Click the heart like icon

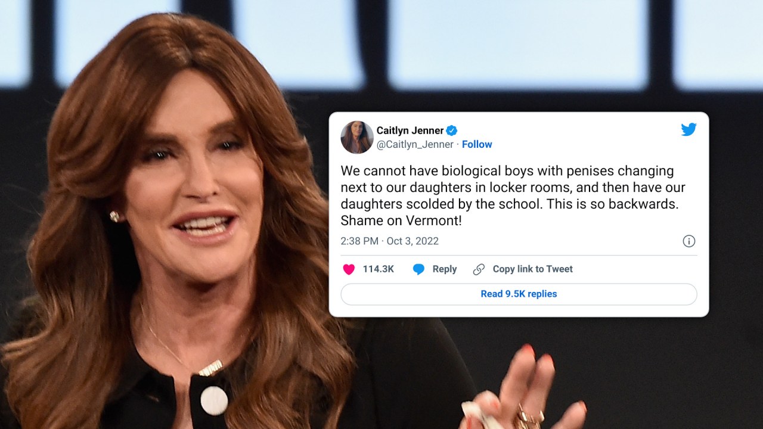[x=349, y=269]
